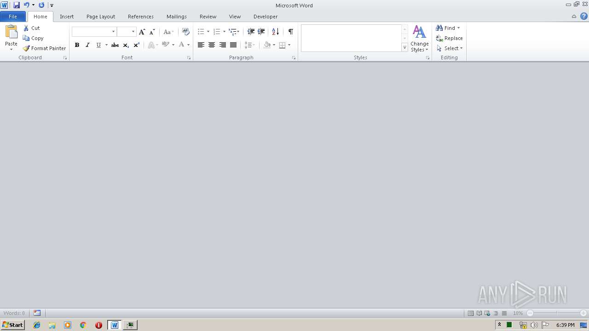Image resolution: width=589 pixels, height=331 pixels.
Task: Open the Clipboard pane launcher
Action: [x=65, y=58]
